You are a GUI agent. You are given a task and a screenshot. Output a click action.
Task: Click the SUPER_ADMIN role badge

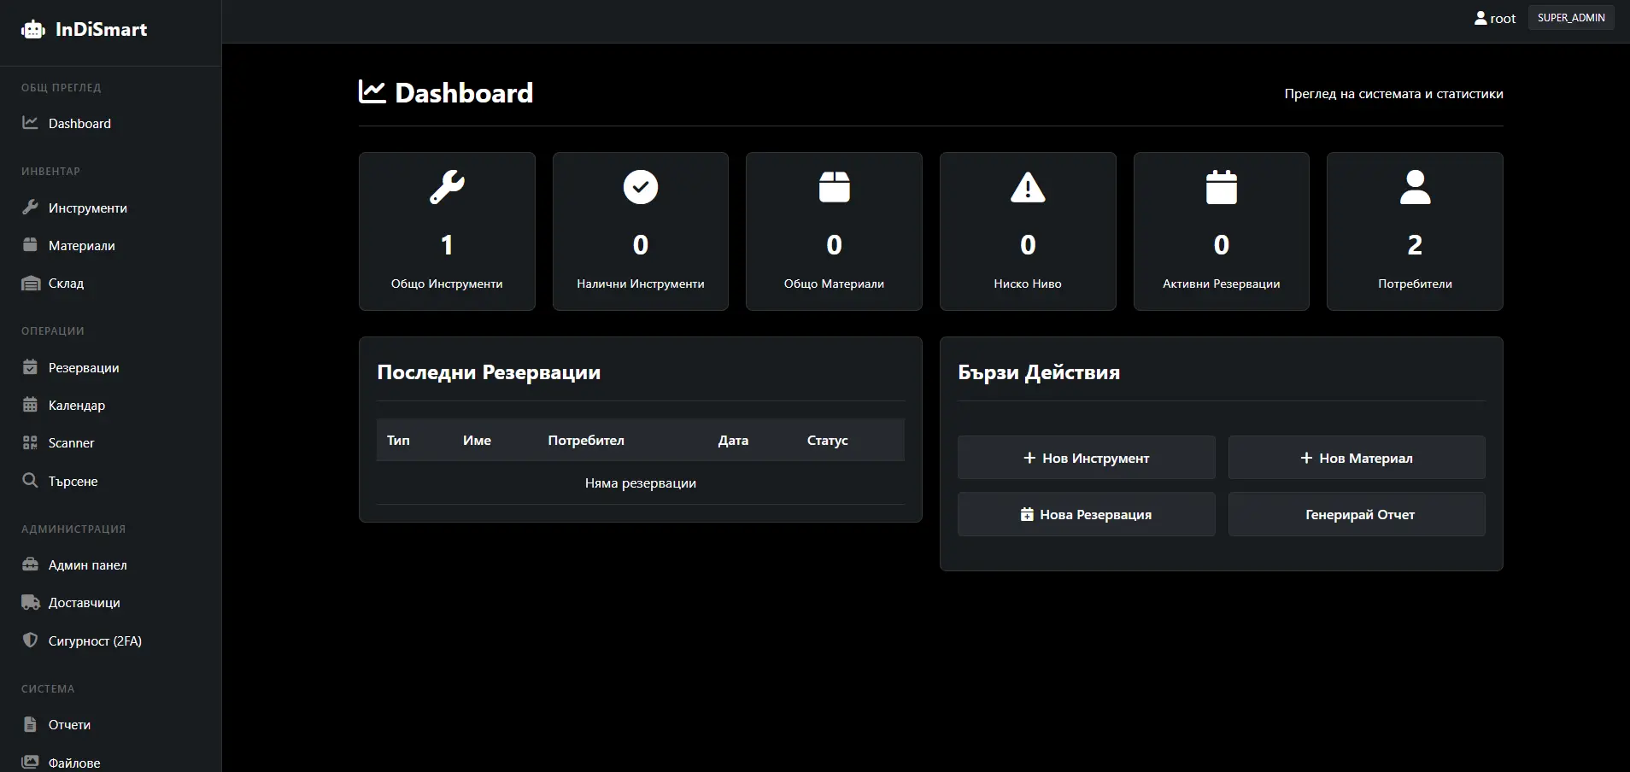(x=1571, y=18)
